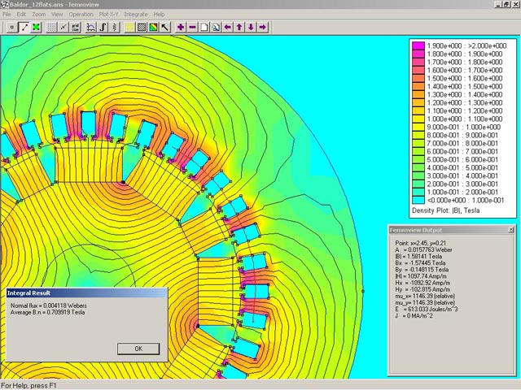Click 'Normal flux = 0.004118 Webers' text

pyautogui.click(x=49, y=305)
